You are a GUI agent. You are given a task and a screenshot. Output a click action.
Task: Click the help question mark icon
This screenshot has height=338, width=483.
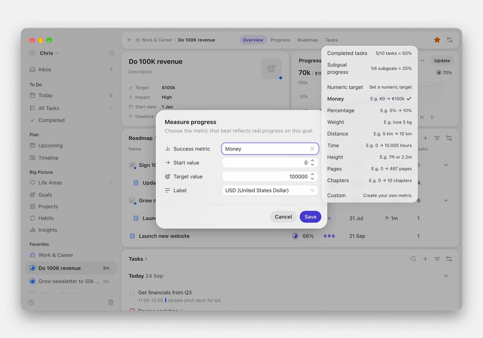coord(31,302)
